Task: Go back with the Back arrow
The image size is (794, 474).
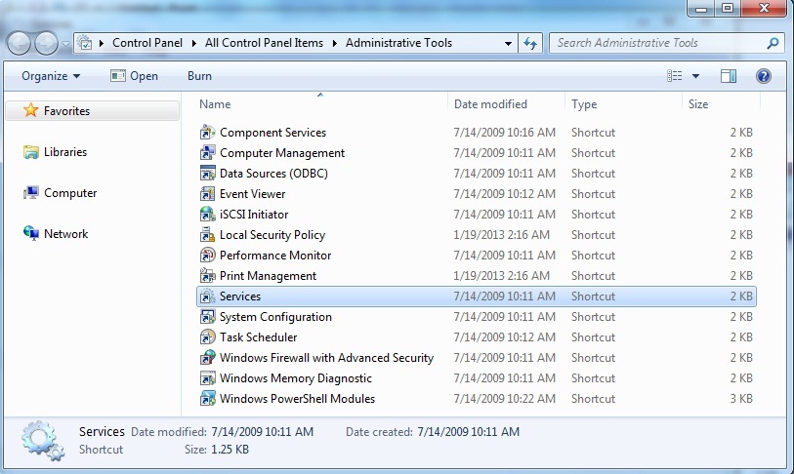Action: [x=19, y=44]
